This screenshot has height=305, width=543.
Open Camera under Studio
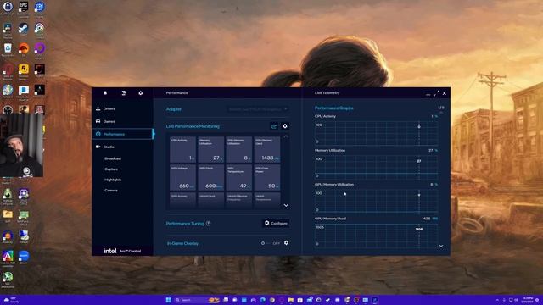[x=111, y=191]
